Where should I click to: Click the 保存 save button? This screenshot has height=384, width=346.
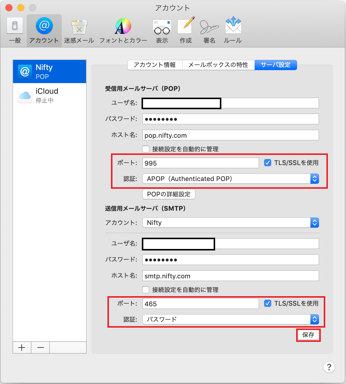[308, 335]
